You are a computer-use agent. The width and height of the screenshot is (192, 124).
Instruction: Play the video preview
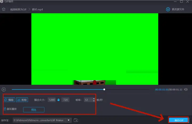click(x=4, y=90)
